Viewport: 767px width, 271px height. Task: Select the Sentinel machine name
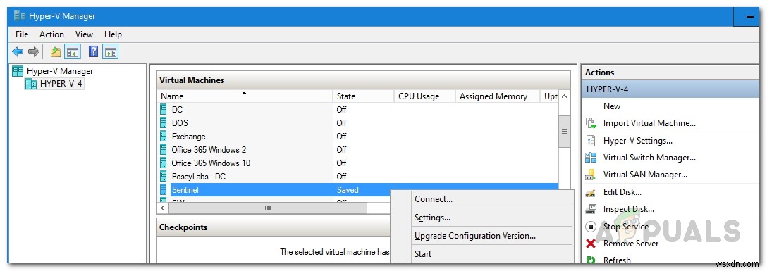(x=185, y=189)
